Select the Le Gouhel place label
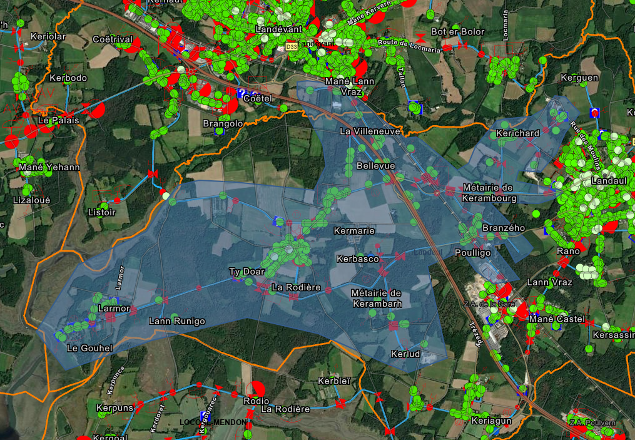 pyautogui.click(x=89, y=348)
